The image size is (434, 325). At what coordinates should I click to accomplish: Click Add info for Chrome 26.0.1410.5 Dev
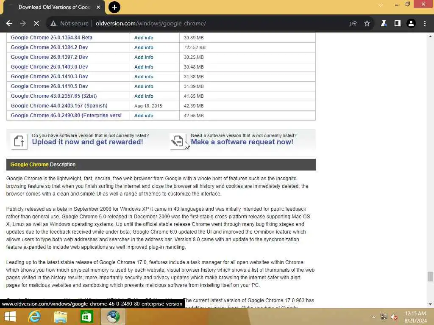(x=144, y=86)
